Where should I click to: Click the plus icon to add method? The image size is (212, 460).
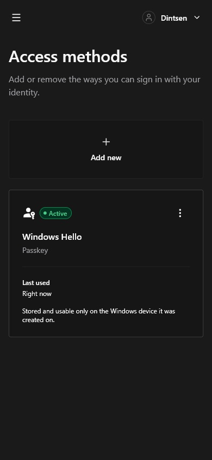tap(106, 142)
